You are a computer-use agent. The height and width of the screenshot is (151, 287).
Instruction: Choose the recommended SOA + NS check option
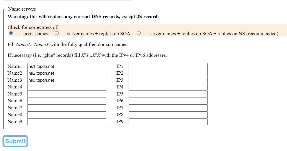click(139, 33)
